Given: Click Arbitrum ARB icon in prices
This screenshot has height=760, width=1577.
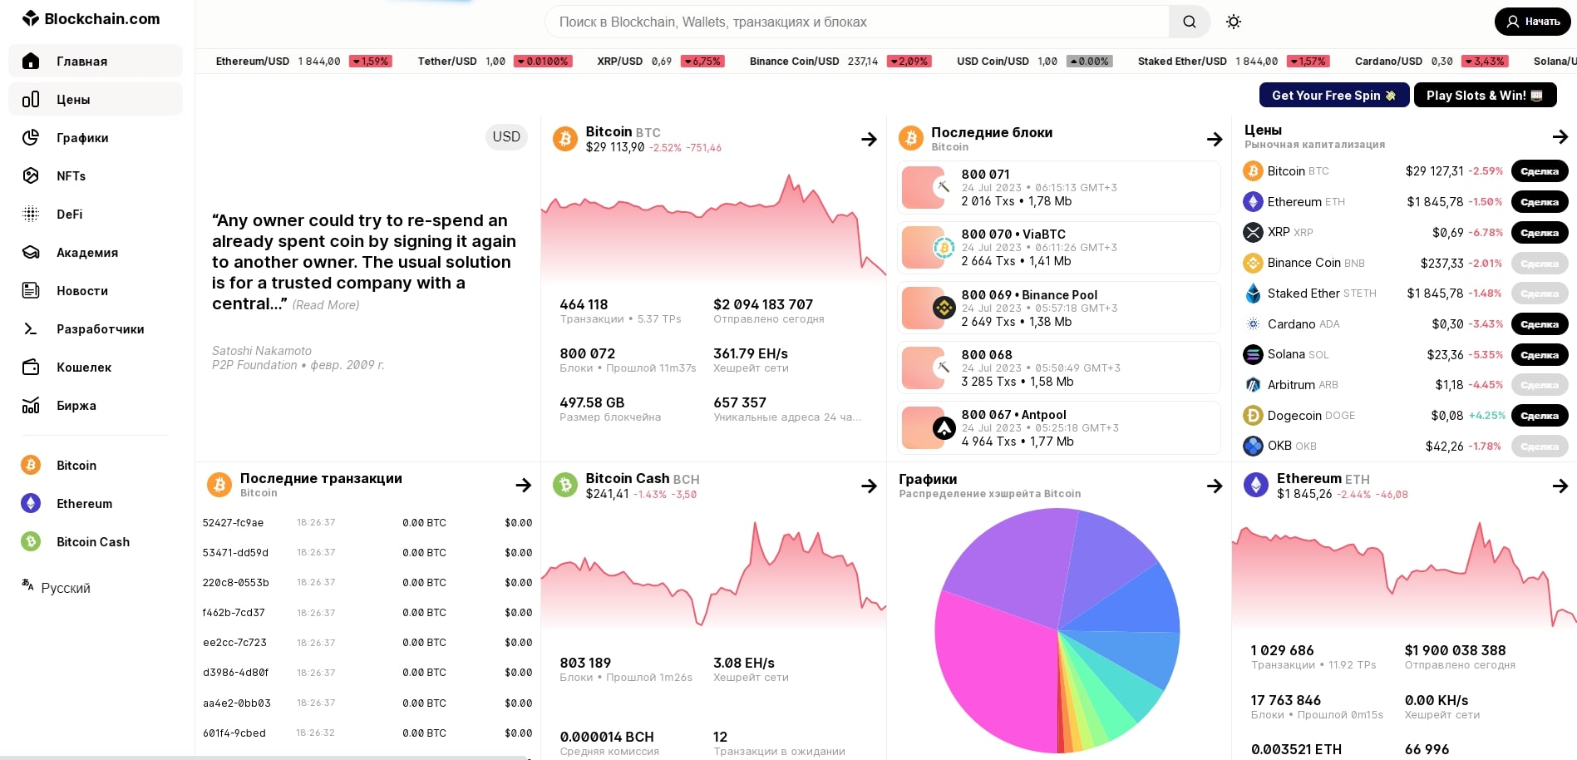Looking at the screenshot, I should coord(1253,385).
